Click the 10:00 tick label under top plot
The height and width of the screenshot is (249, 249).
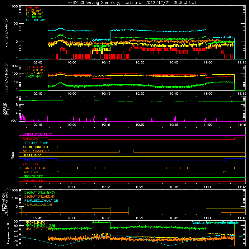click(72, 63)
